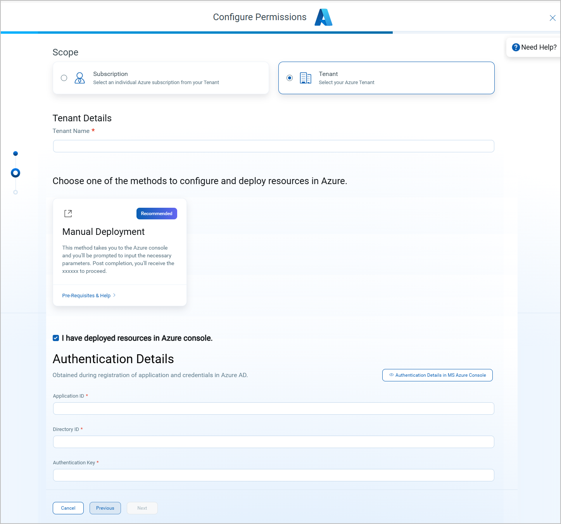Click the Azure logo in the header

323,17
